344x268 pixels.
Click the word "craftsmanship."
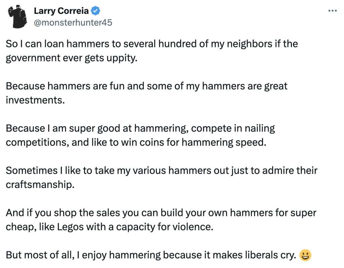(40, 184)
